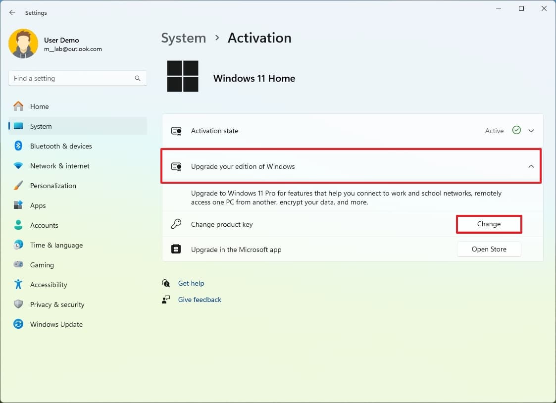Image resolution: width=556 pixels, height=403 pixels.
Task: Click System in the breadcrumb path
Action: coord(183,38)
